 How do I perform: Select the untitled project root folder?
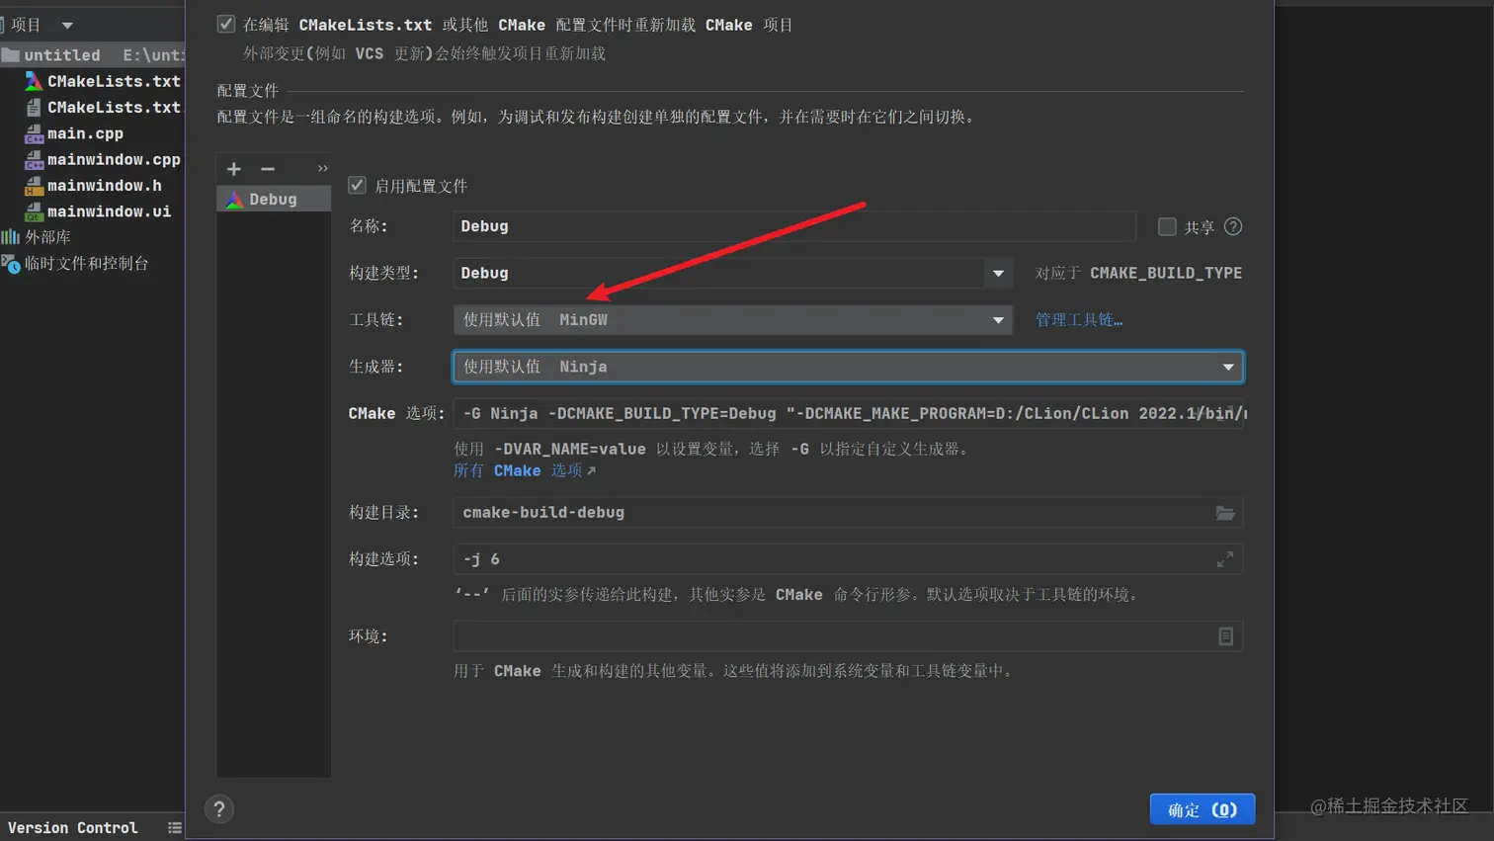point(93,55)
